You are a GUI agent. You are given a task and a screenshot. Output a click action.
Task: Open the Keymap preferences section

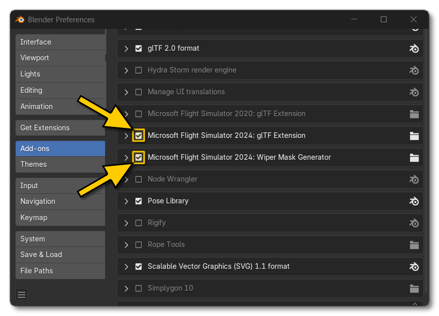point(60,217)
